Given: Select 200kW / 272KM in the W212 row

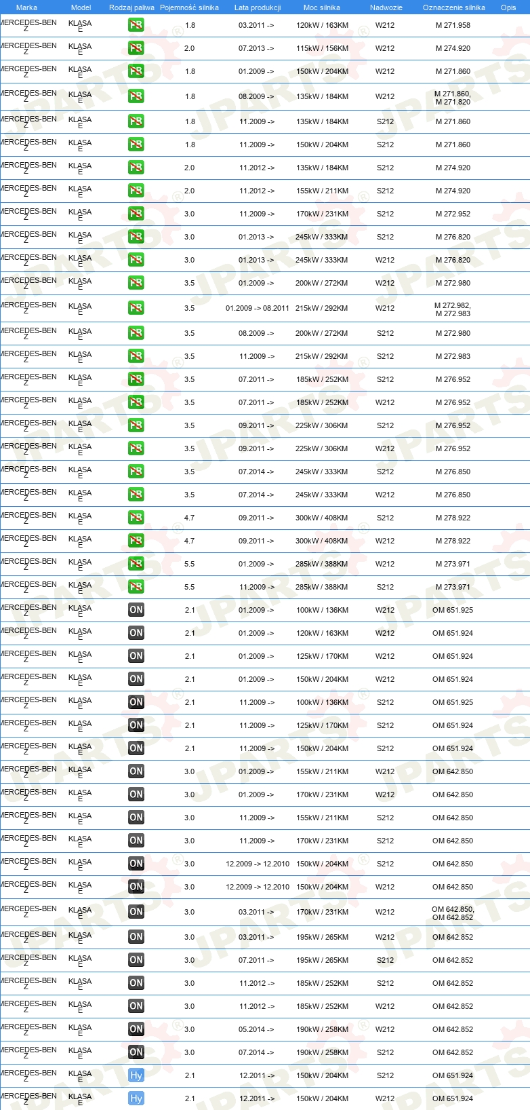Looking at the screenshot, I should (322, 283).
